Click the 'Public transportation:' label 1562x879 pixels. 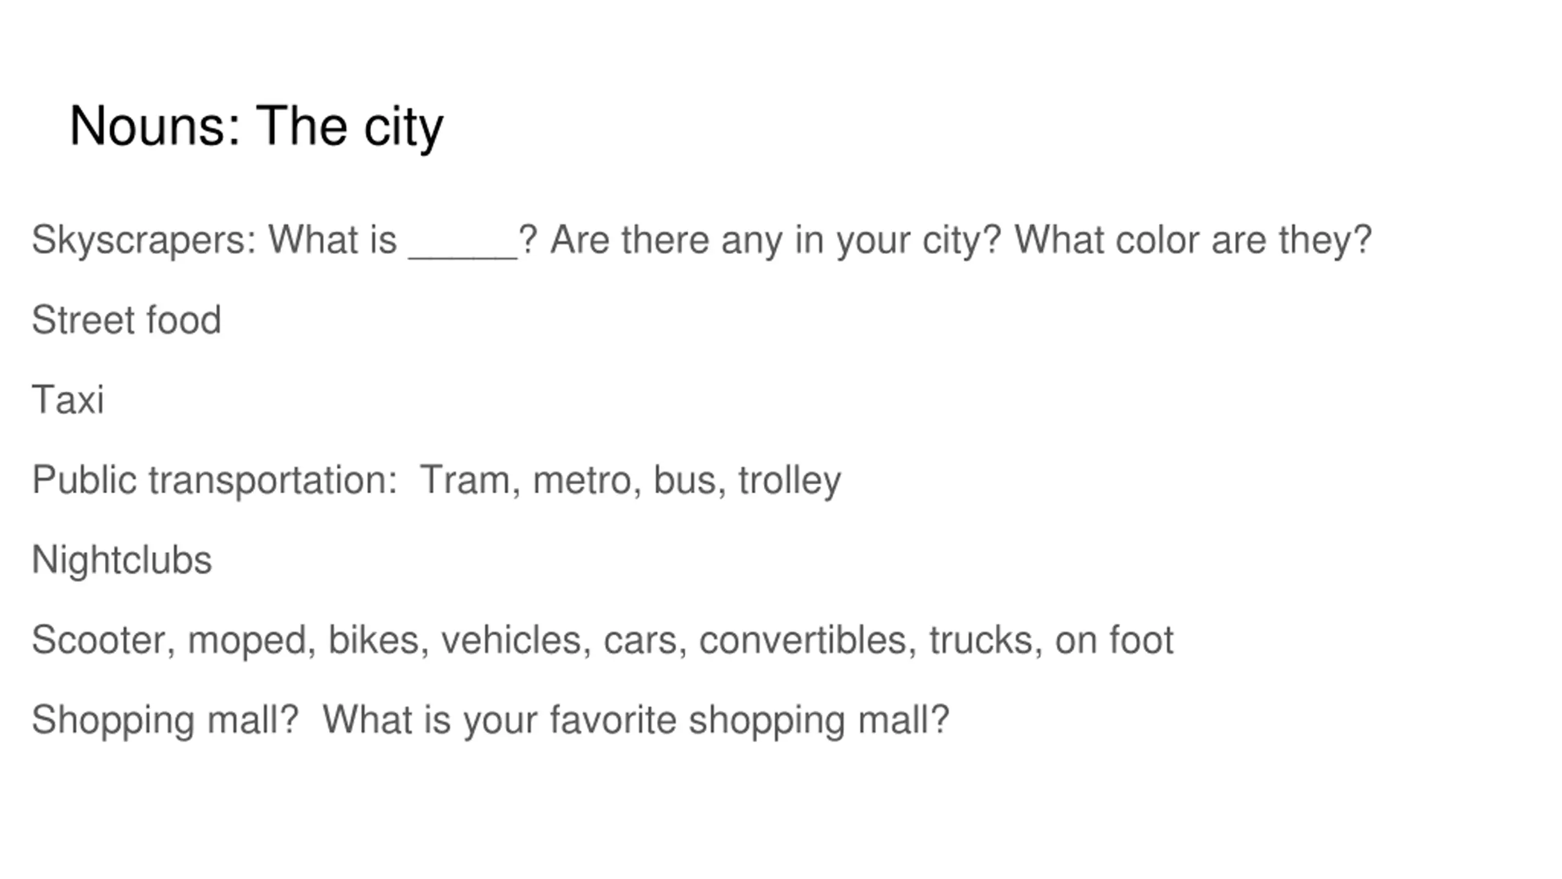pyautogui.click(x=215, y=480)
